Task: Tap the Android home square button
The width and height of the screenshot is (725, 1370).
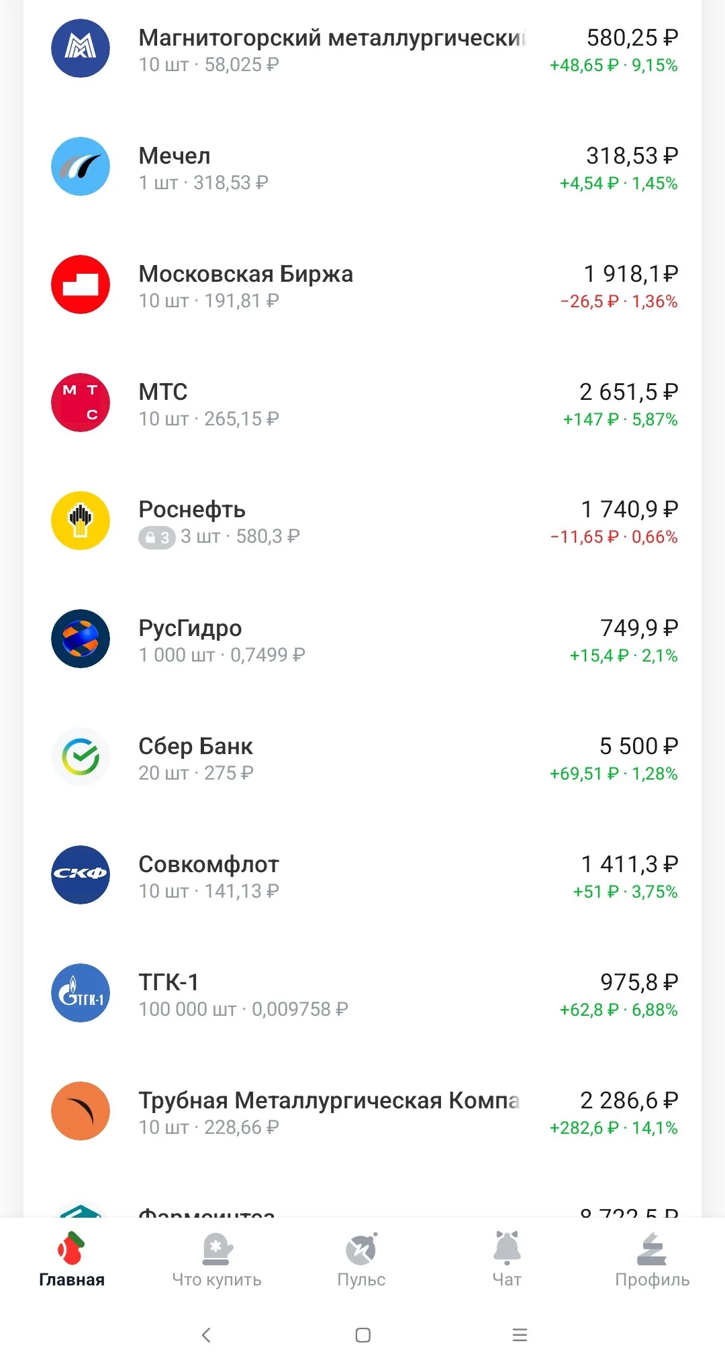Action: point(363,1335)
